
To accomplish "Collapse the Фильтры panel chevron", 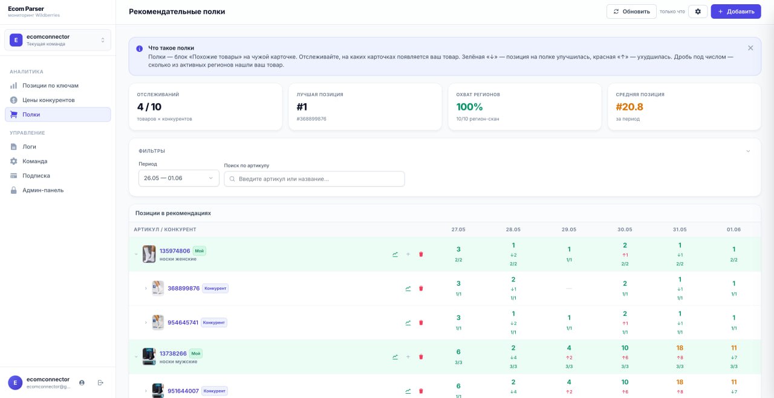I will (748, 151).
